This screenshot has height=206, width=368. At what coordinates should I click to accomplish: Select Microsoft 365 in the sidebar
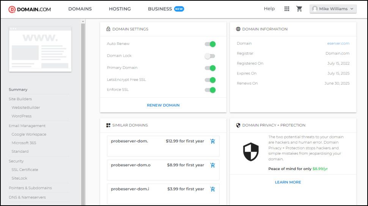24,143
